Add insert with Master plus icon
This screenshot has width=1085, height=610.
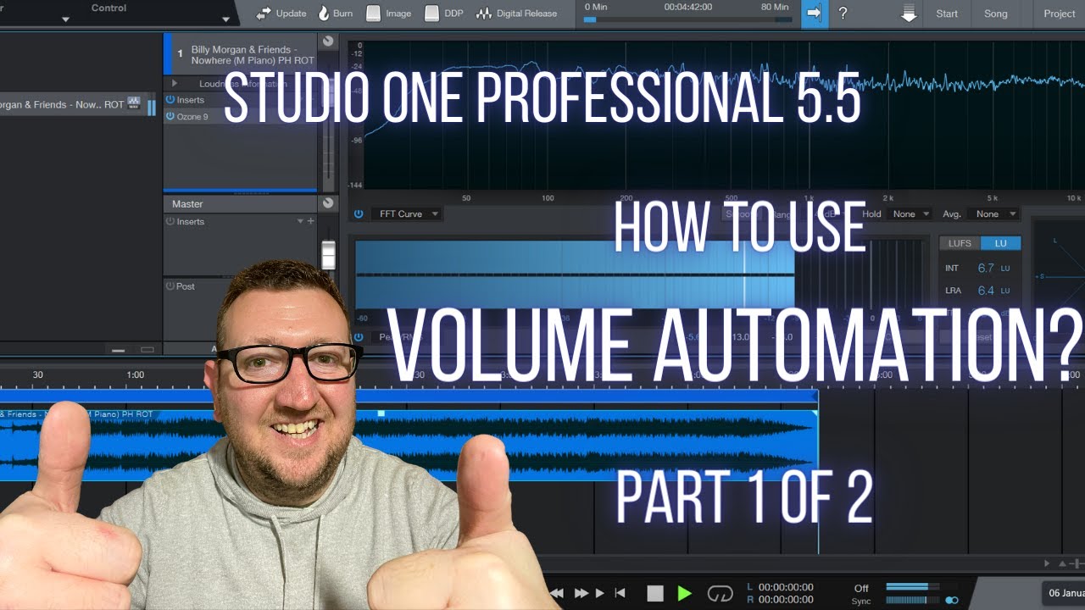(x=310, y=221)
